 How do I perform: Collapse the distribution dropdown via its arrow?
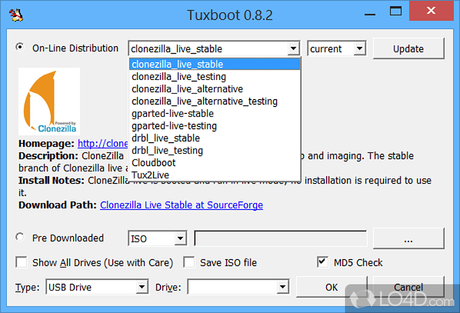293,48
